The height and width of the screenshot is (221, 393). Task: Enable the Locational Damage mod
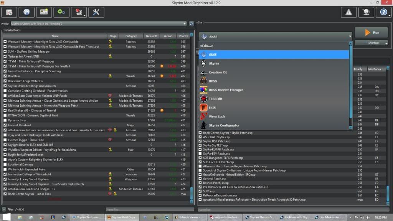point(5,164)
